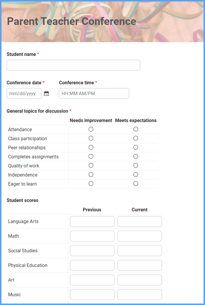
Task: Open the calendar date picker icon
Action: pyautogui.click(x=46, y=93)
